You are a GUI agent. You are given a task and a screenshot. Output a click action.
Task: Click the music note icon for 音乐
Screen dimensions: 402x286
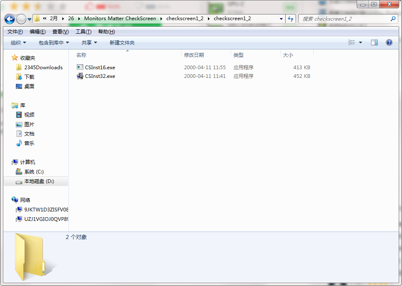click(19, 143)
